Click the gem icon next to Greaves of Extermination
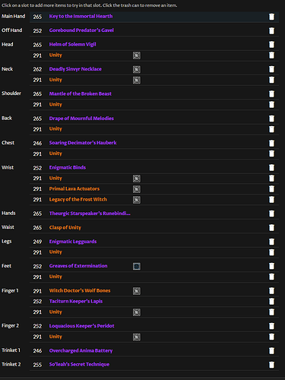Viewport: 285px width, 380px height. [x=137, y=266]
